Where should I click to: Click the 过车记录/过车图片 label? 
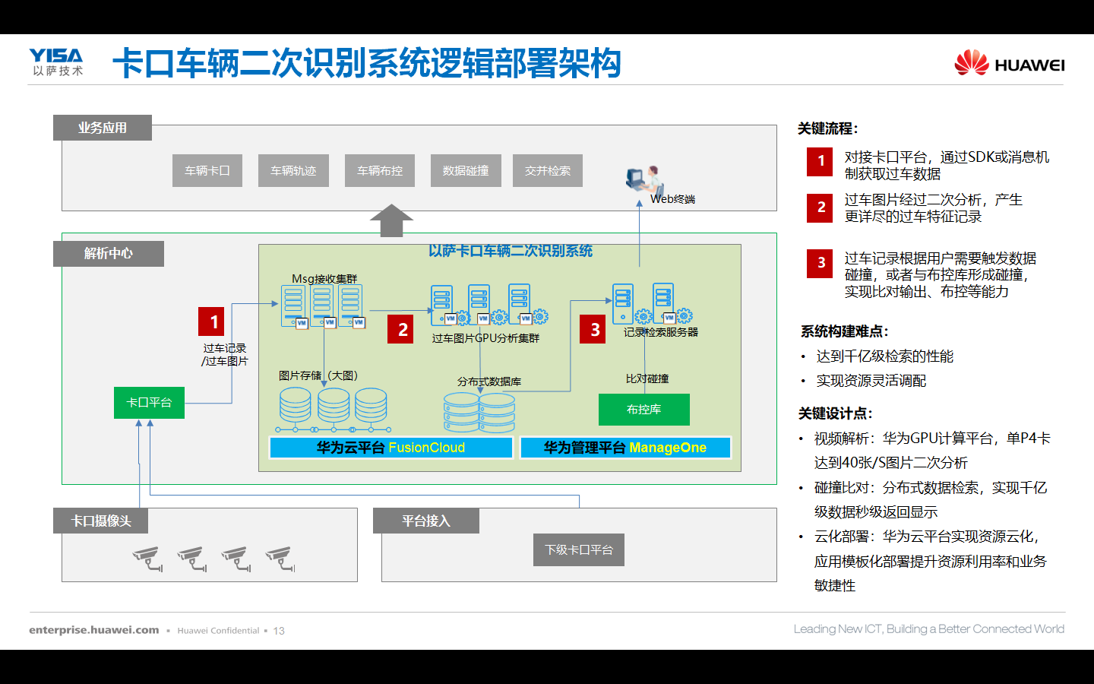coord(225,355)
